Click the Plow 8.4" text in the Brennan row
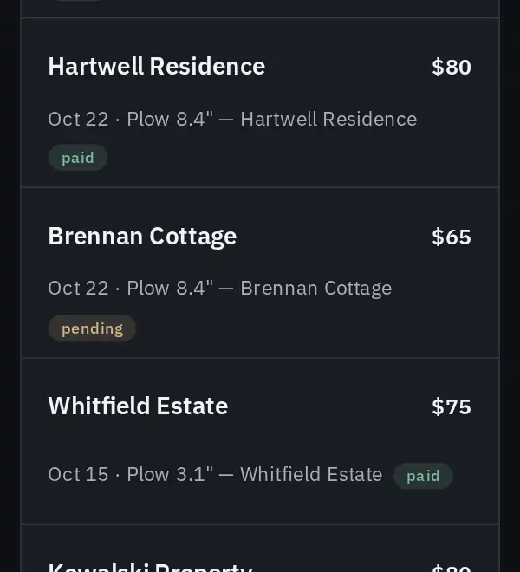The width and height of the screenshot is (520, 572). point(170,289)
